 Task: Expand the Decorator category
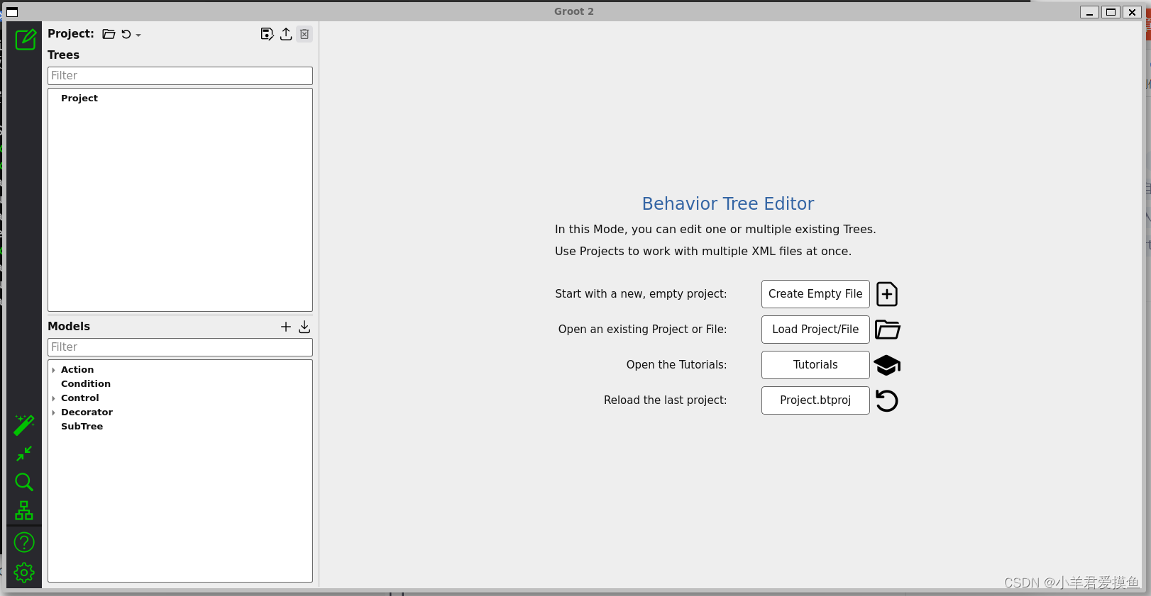(x=53, y=412)
